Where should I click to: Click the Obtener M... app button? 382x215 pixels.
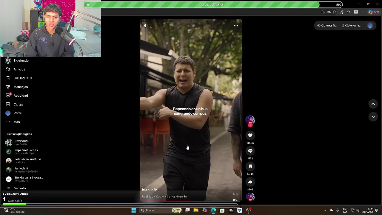pyautogui.click(x=327, y=25)
